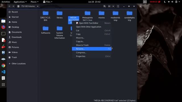Go back with the back arrow
The height and width of the screenshot is (102, 182).
click(x=9, y=6)
